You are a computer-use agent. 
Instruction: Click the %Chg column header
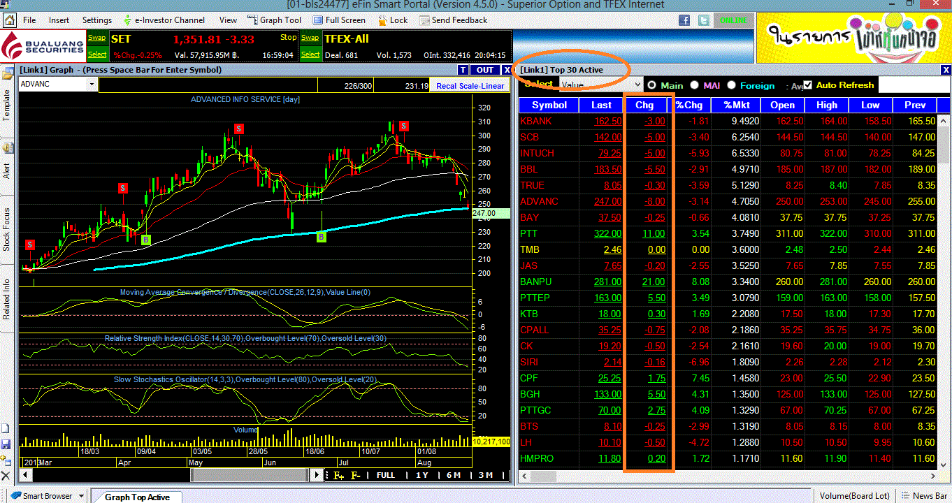coord(689,105)
